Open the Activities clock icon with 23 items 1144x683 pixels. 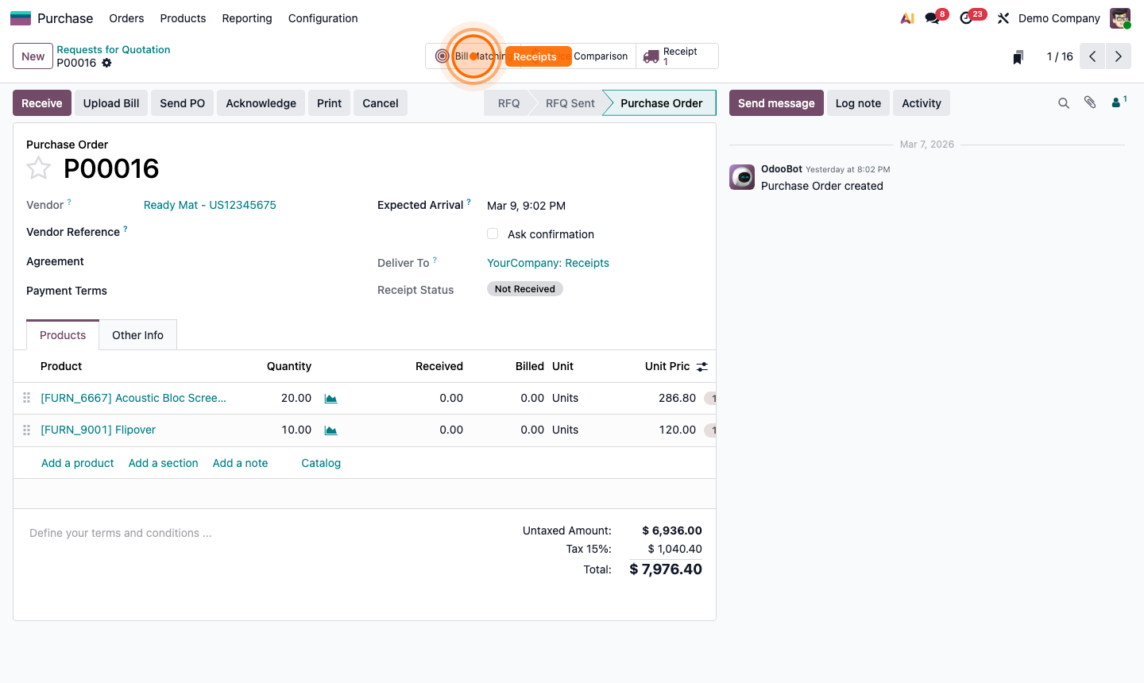(x=966, y=17)
